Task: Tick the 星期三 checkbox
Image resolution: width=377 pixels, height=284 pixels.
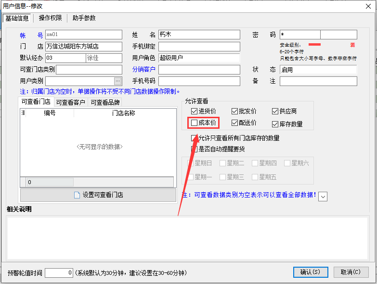Action: (x=222, y=177)
